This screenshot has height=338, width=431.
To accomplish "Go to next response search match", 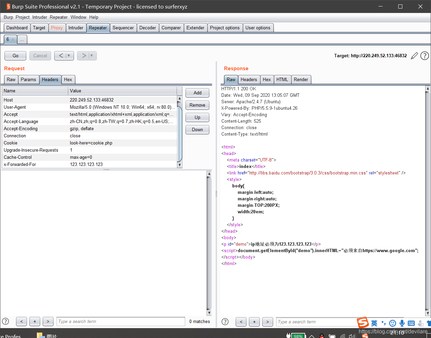I will click(268, 322).
